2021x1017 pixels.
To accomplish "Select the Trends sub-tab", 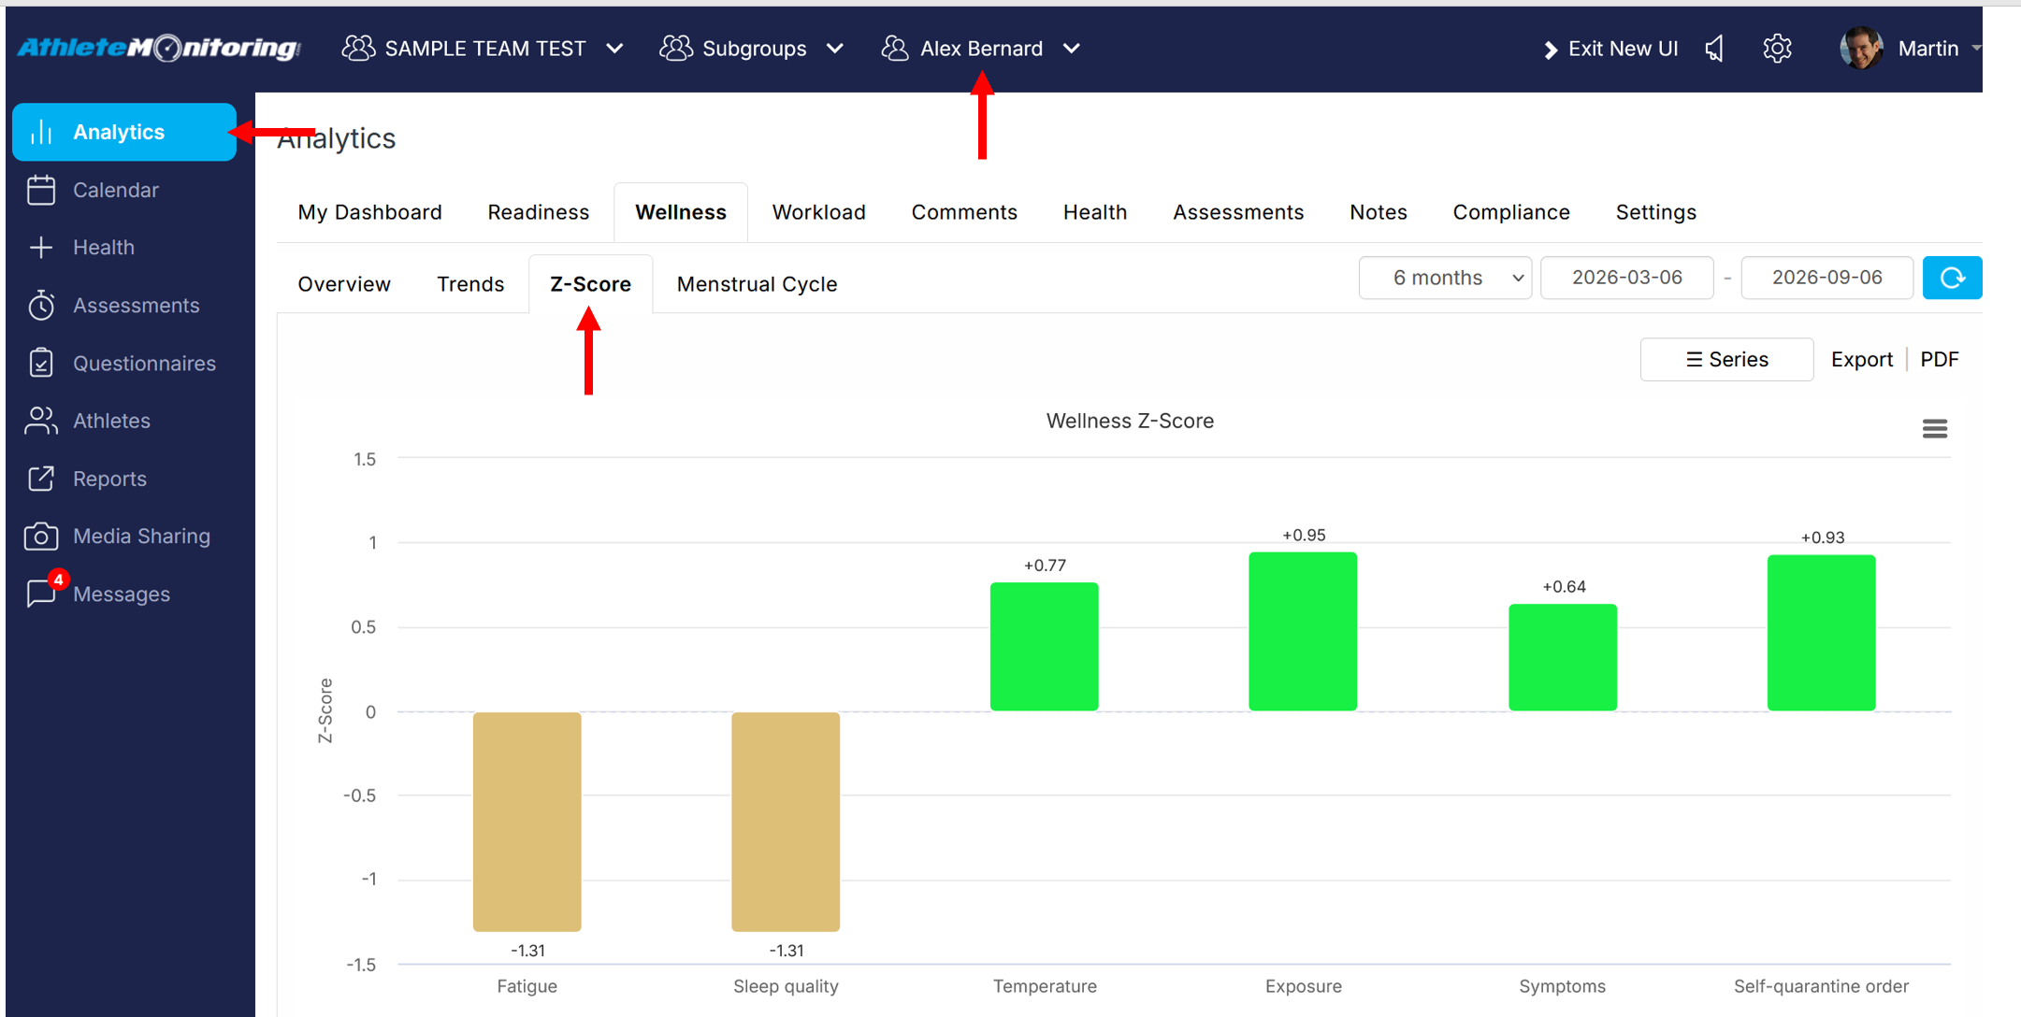I will [x=470, y=284].
